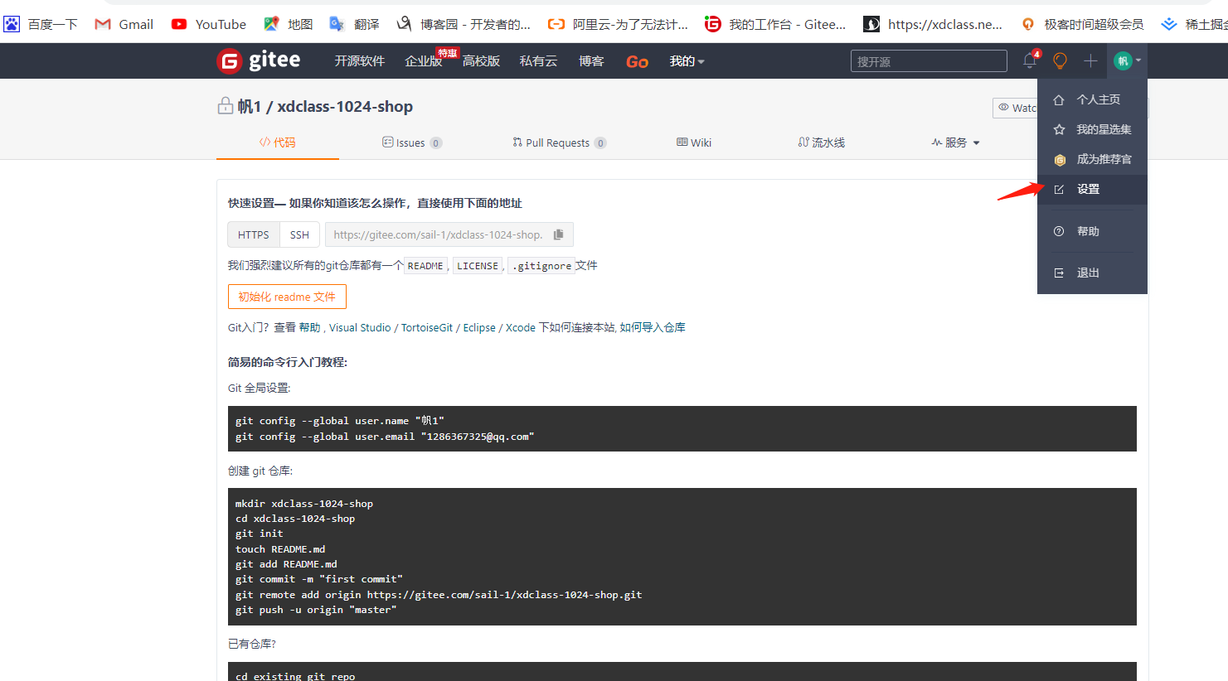The height and width of the screenshot is (681, 1228).
Task: Click the LICENSE link
Action: 478,266
